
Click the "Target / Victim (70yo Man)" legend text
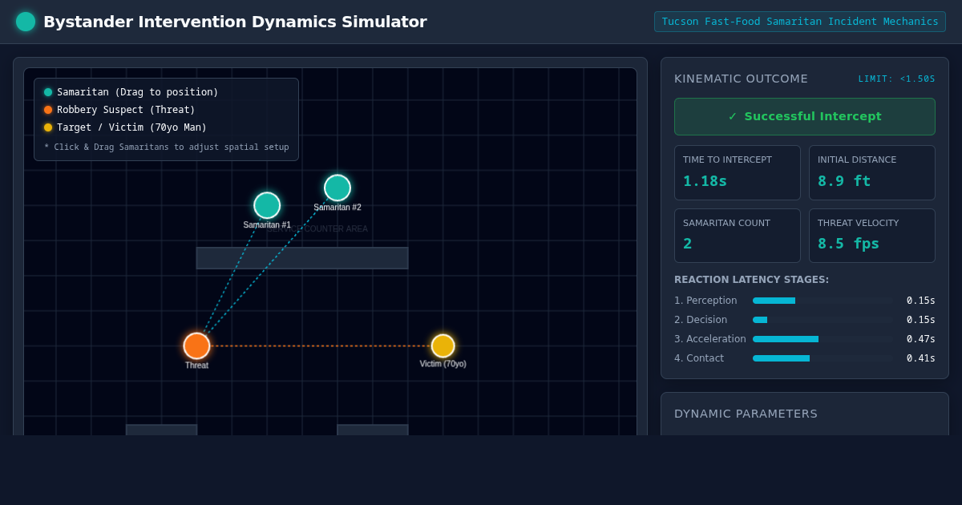click(x=131, y=127)
